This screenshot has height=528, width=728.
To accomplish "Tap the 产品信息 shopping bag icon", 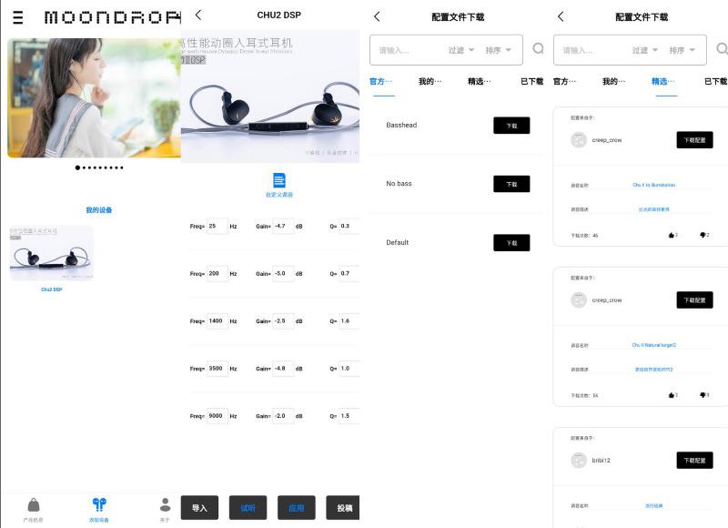I will tap(34, 504).
